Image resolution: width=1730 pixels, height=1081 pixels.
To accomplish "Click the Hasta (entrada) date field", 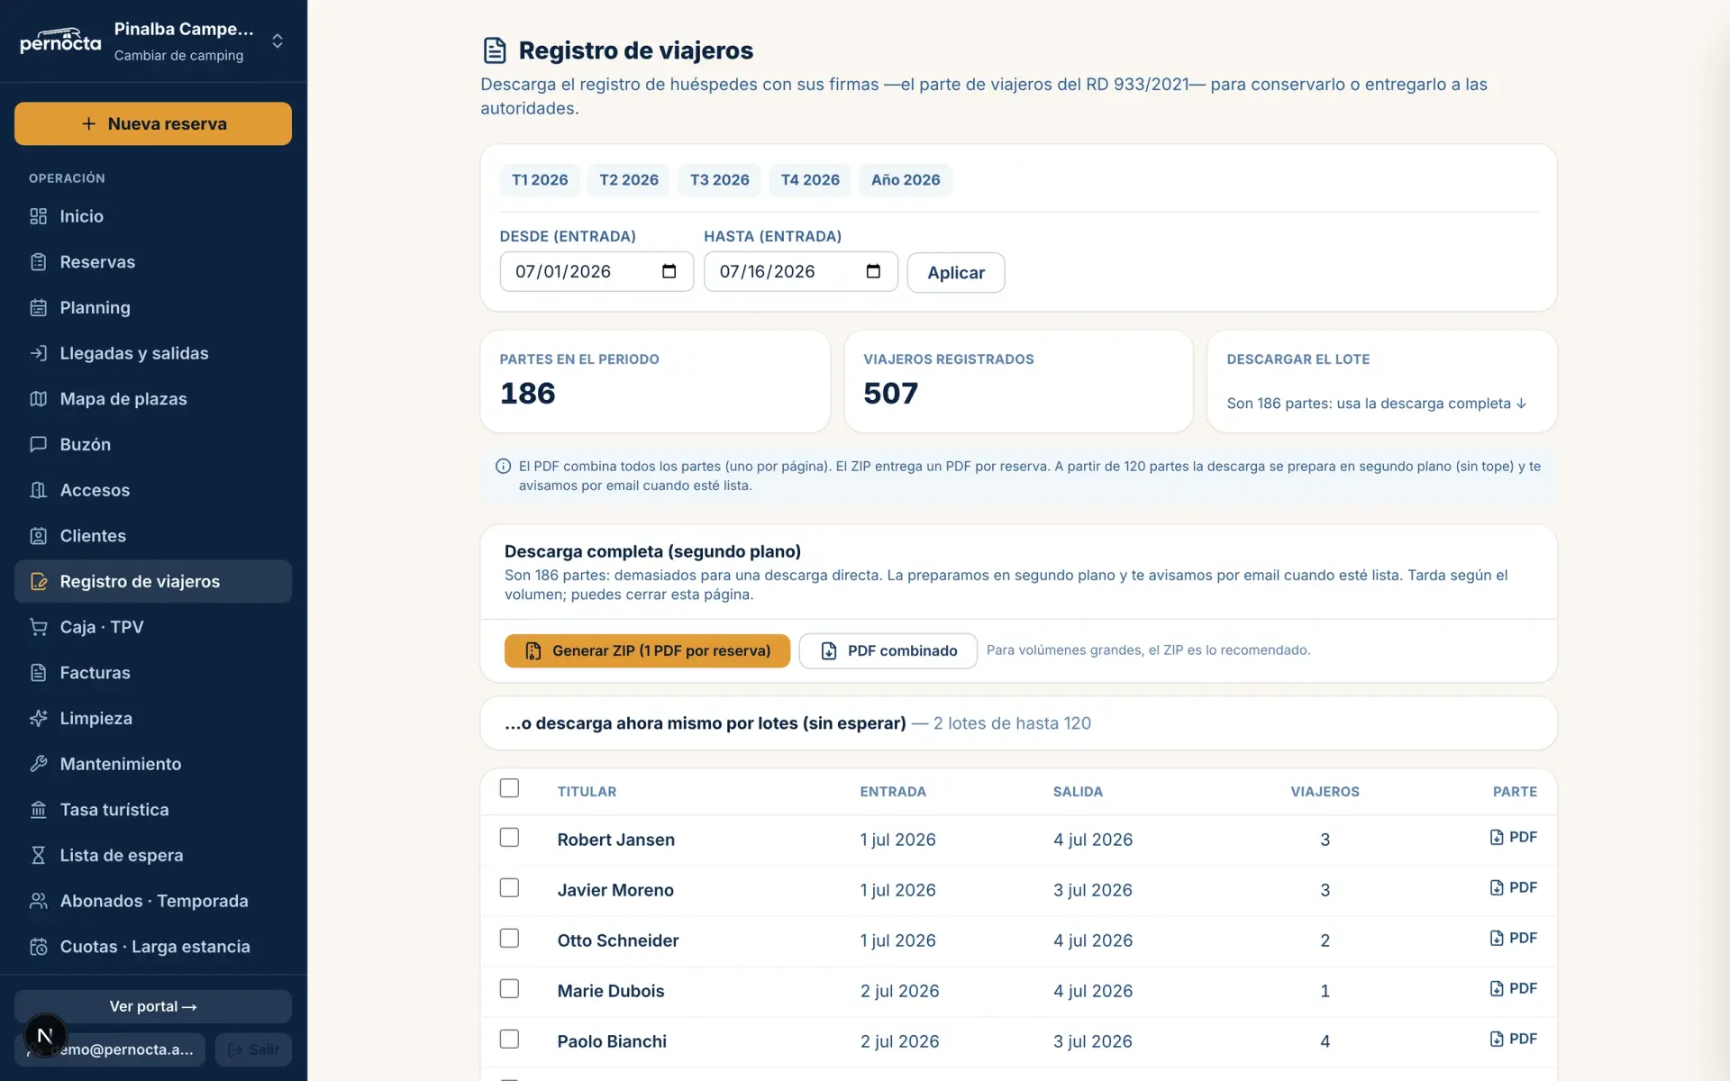I will point(801,271).
